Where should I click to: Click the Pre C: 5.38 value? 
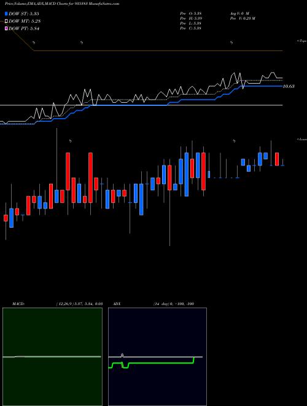(191, 28)
